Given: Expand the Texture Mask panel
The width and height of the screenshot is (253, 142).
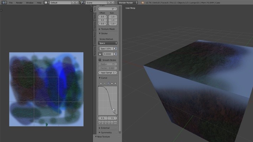Looking at the screenshot, I should pyautogui.click(x=108, y=29).
